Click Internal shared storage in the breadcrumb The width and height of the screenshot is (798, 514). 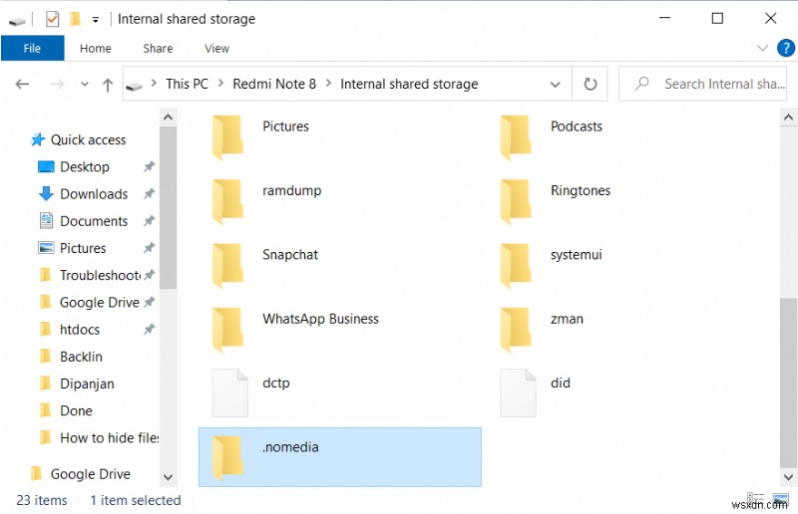coord(409,84)
